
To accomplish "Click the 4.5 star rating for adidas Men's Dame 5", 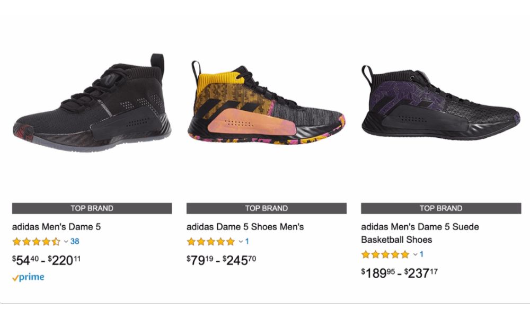I will (36, 242).
